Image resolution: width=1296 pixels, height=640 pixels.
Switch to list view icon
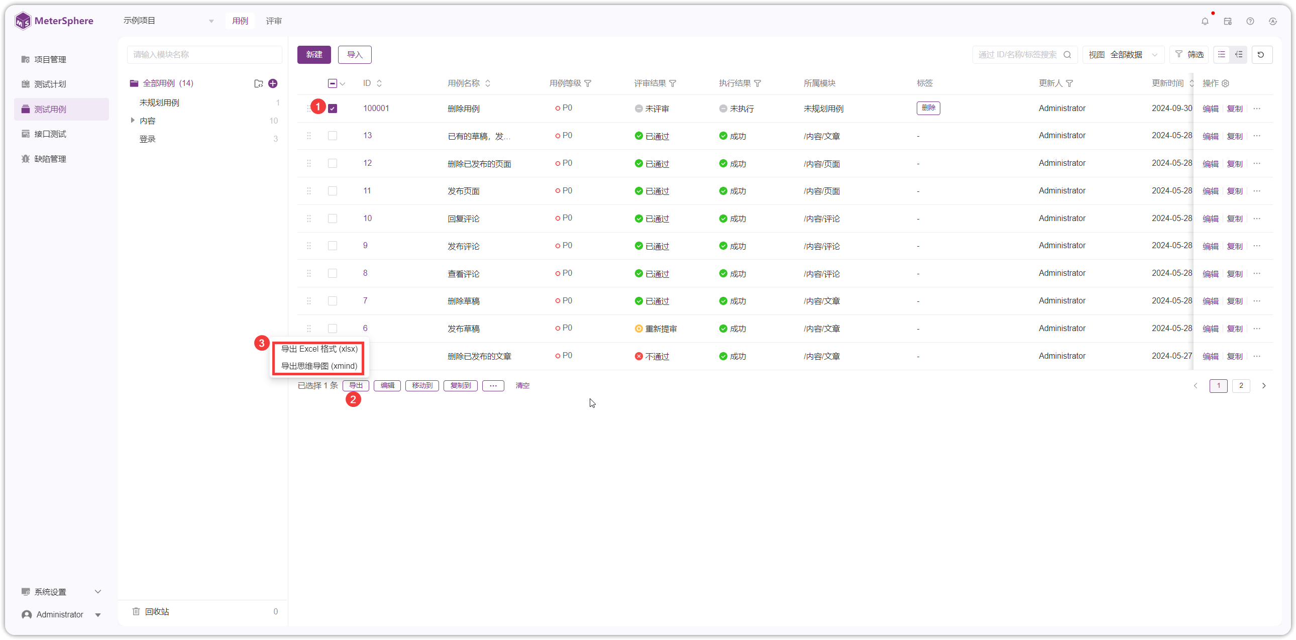pos(1222,54)
